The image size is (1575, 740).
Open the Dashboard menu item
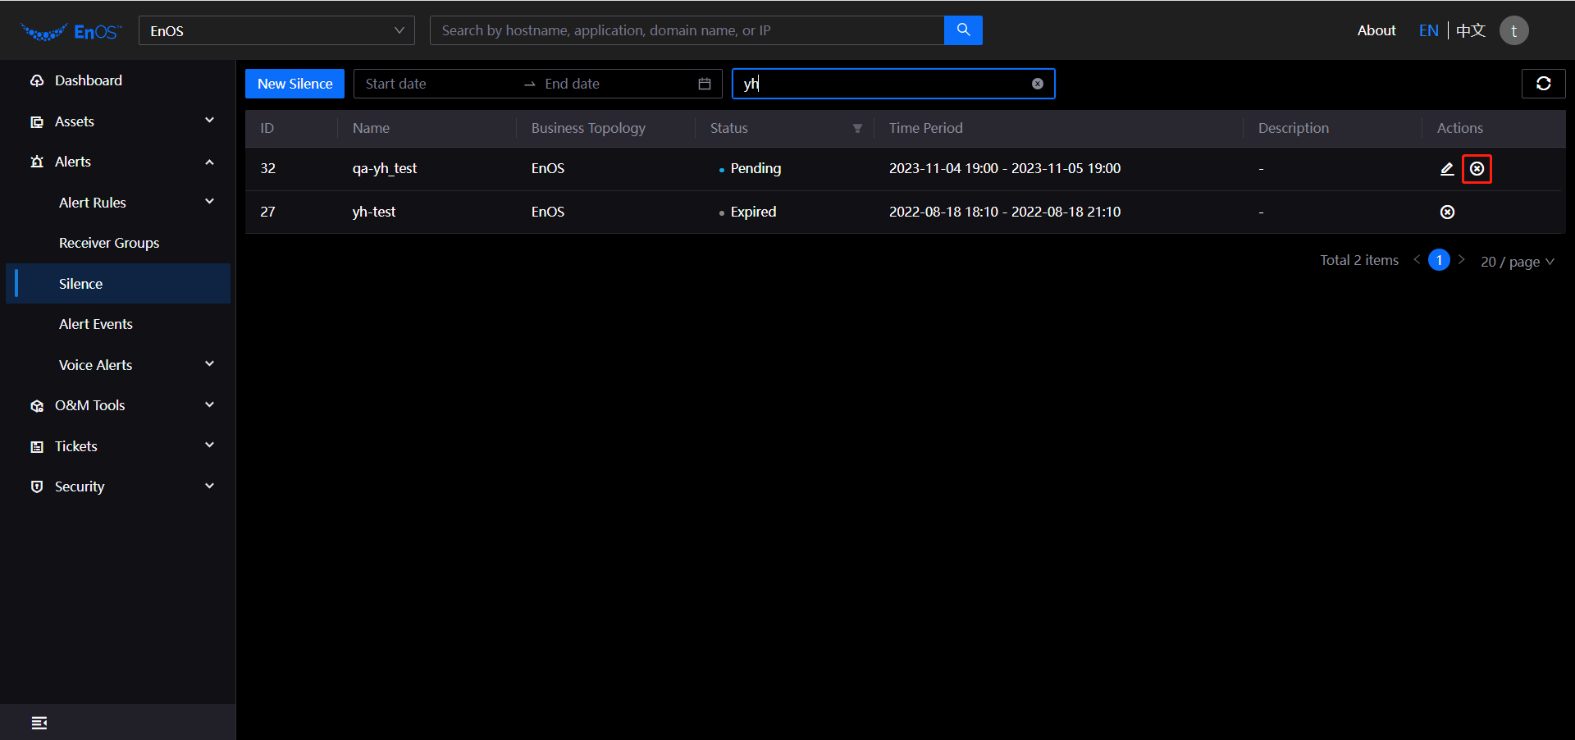[x=118, y=80]
